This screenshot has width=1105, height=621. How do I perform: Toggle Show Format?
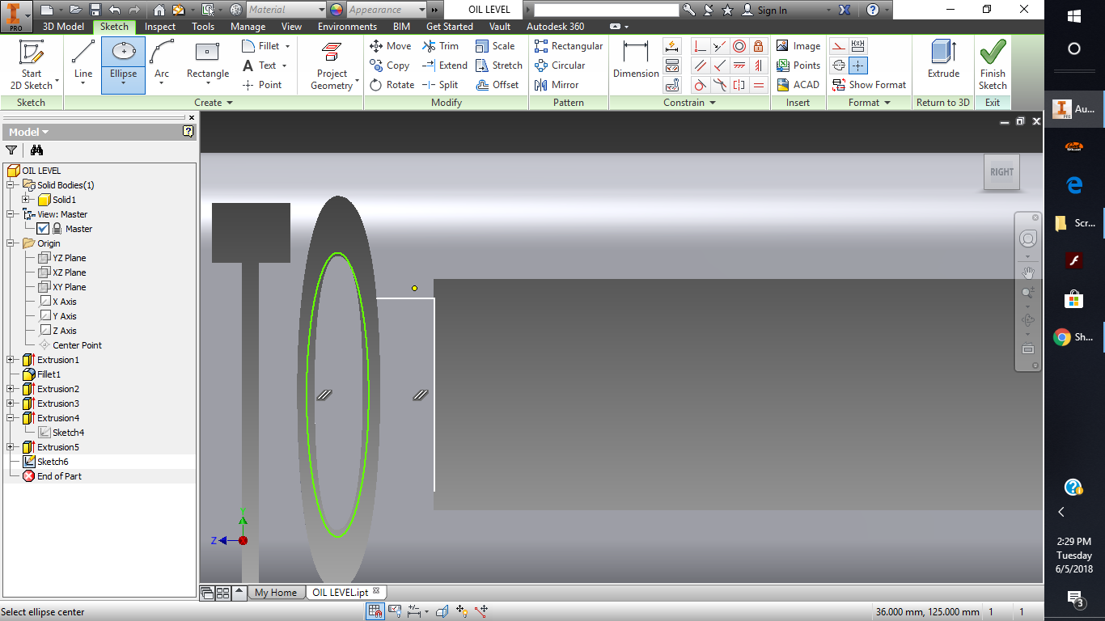tap(869, 85)
